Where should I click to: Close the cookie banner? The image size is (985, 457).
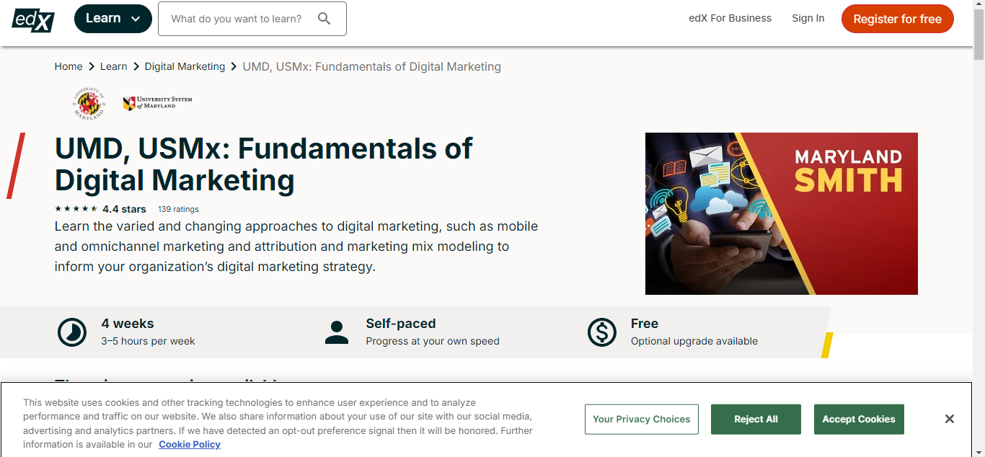950,419
